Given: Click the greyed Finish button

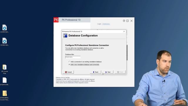Looking at the screenshot, I should point(120,72).
